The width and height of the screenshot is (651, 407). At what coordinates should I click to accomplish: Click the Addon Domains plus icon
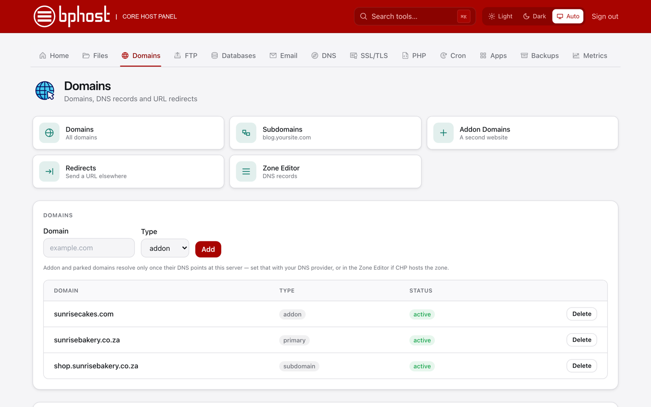pos(443,133)
